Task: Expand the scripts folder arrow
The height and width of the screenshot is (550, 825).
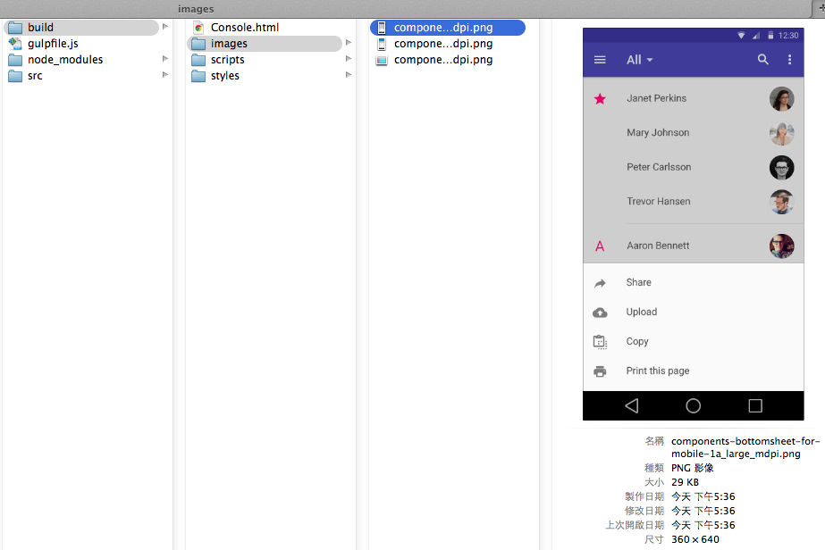Action: click(x=348, y=59)
